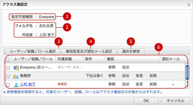Click the 上村 桃子 user icon
The height and width of the screenshot is (105, 193).
[x=16, y=85]
